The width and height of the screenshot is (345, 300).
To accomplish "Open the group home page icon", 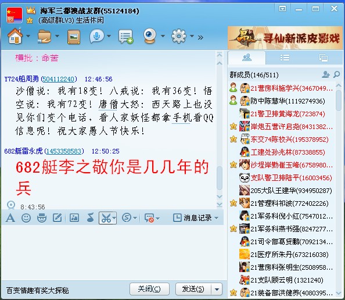I will tap(15, 36).
